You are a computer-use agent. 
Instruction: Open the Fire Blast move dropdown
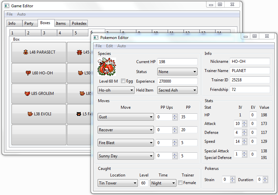tap(126, 143)
